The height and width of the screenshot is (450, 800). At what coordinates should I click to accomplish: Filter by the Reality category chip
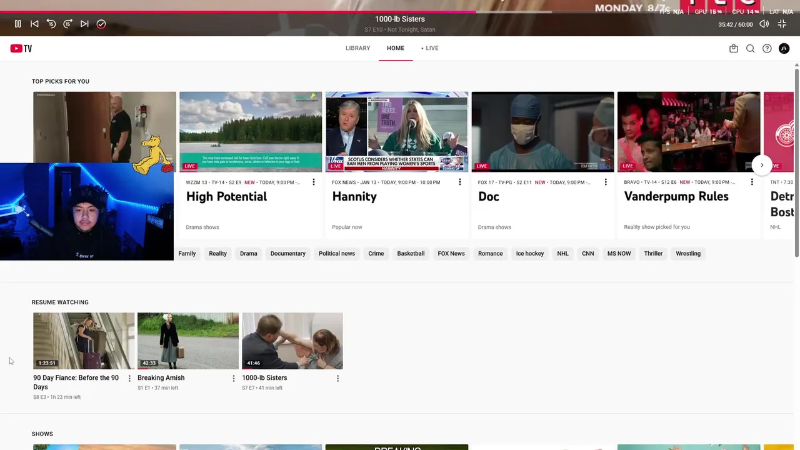pyautogui.click(x=217, y=254)
